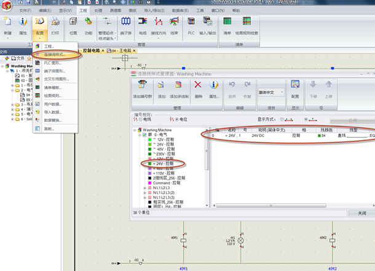Select the Command - 控制 wire style
The height and width of the screenshot is (271, 375).
pyautogui.click(x=167, y=183)
